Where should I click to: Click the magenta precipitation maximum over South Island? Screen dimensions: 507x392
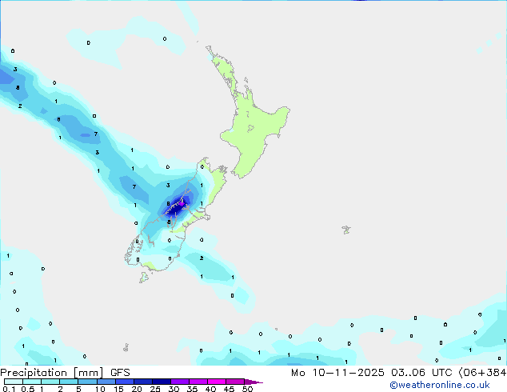coord(182,204)
